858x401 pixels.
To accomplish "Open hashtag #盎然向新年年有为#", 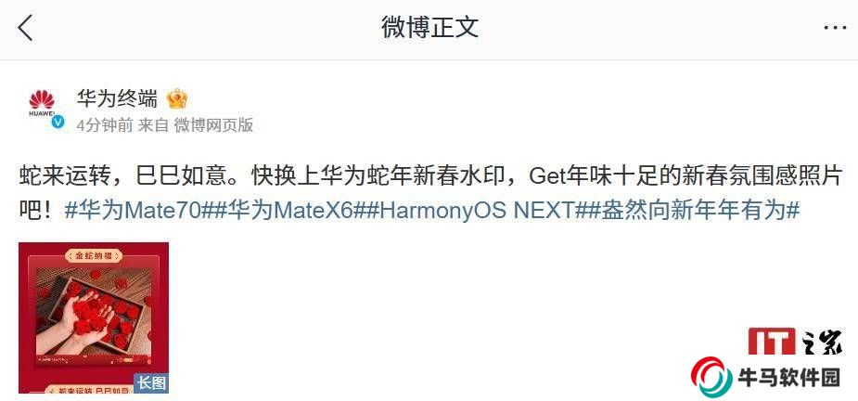I will point(695,211).
